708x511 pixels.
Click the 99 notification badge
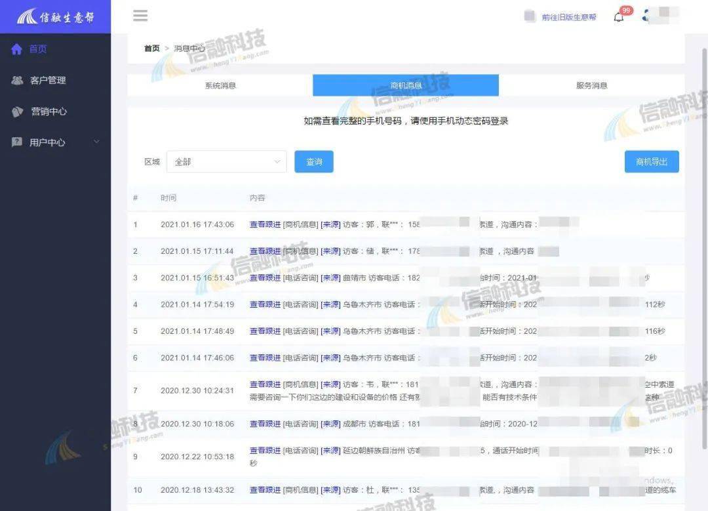pos(626,10)
